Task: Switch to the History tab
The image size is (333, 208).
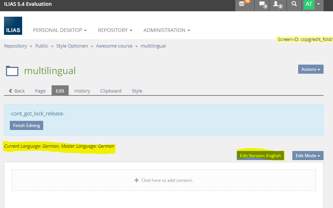Action: click(x=82, y=91)
